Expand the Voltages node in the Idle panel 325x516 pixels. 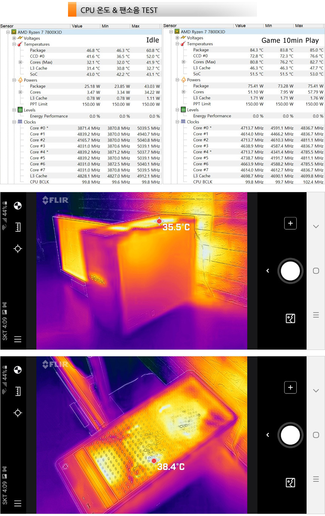pos(14,38)
